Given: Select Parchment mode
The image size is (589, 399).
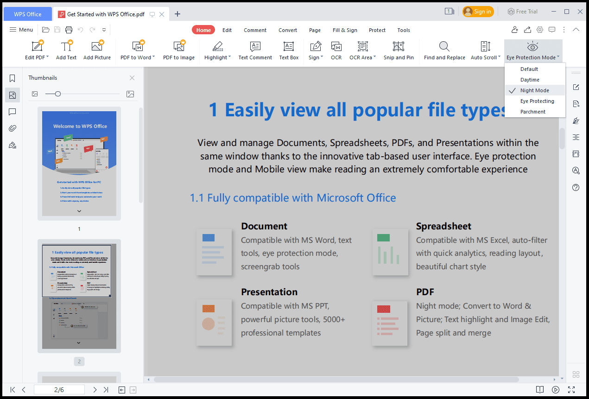Looking at the screenshot, I should [535, 112].
